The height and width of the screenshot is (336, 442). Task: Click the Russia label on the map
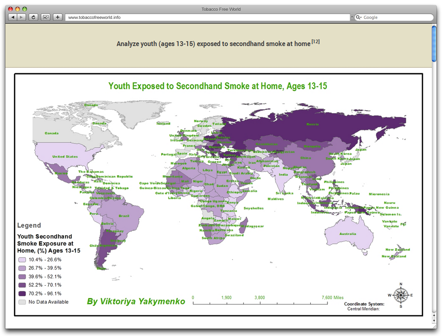point(312,124)
